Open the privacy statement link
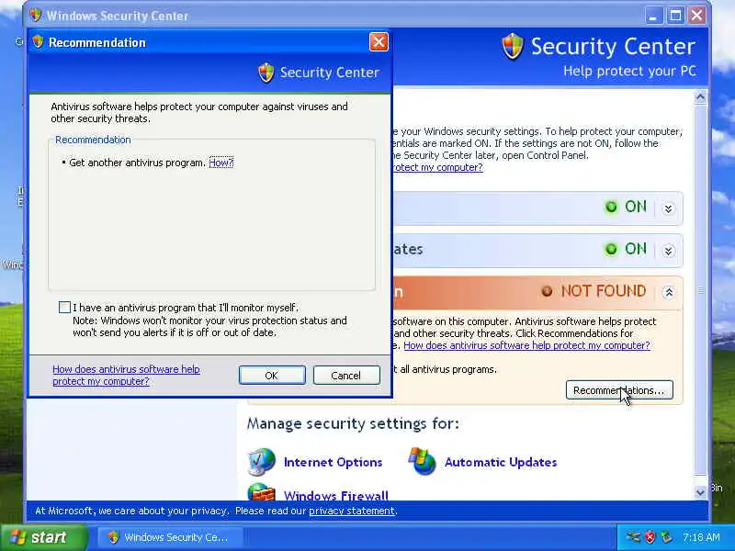This screenshot has width=735, height=551. 352,511
